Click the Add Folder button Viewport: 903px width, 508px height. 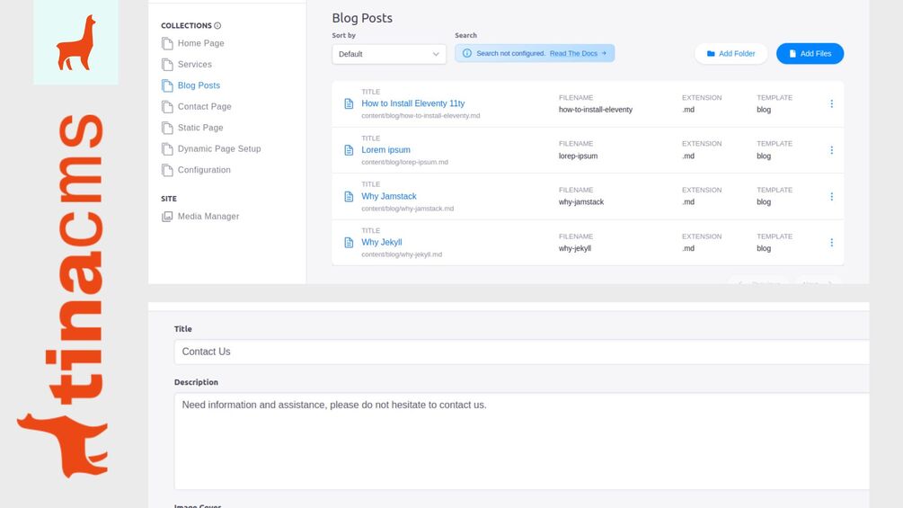[x=730, y=54]
